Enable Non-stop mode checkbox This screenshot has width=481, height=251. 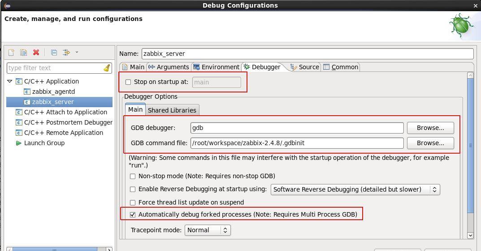(133, 176)
